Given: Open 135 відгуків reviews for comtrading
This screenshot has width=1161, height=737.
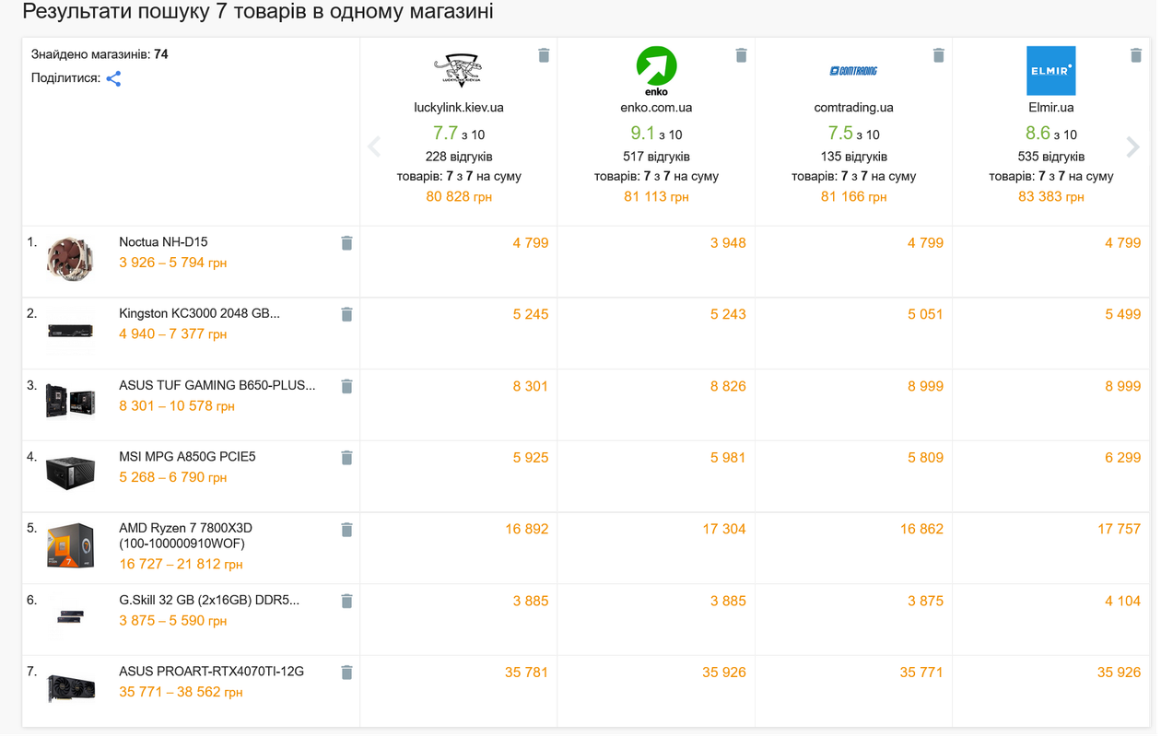Looking at the screenshot, I should (853, 157).
